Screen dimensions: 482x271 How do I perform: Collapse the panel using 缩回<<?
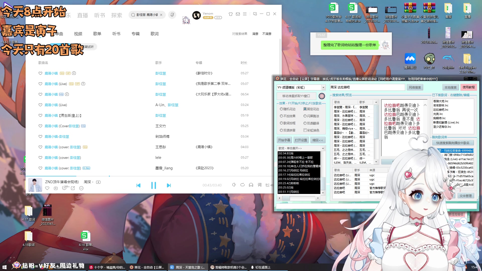click(318, 140)
